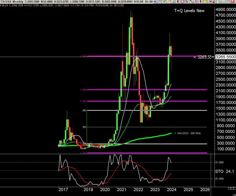Select the yellow rectangle drawing tool
The width and height of the screenshot is (236, 196).
pyautogui.click(x=205, y=2)
